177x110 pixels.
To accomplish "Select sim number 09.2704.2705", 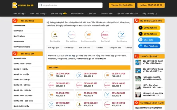I will (x=118, y=74).
